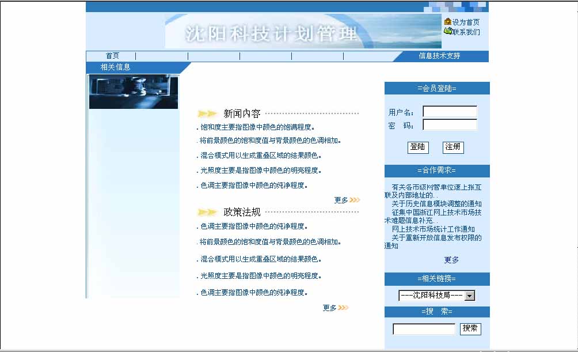578x352 pixels.
Task: Open the 关于历史信息模块调整的通知 link
Action: pos(436,204)
